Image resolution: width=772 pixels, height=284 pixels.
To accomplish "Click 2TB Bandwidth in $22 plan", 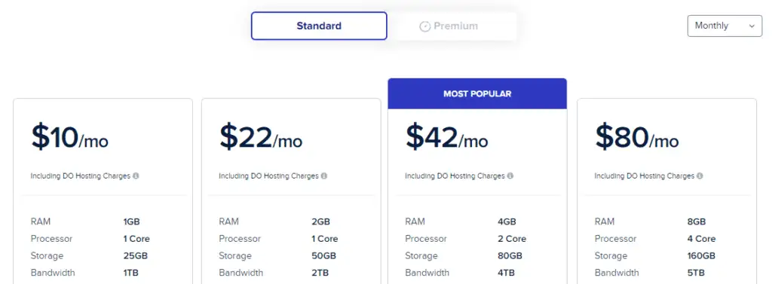I will 320,273.
